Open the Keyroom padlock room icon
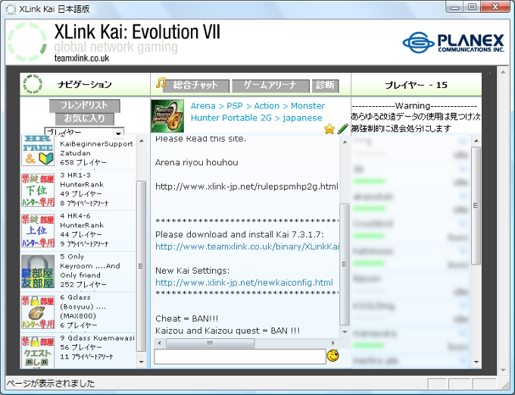This screenshot has height=395, width=515. [x=37, y=271]
